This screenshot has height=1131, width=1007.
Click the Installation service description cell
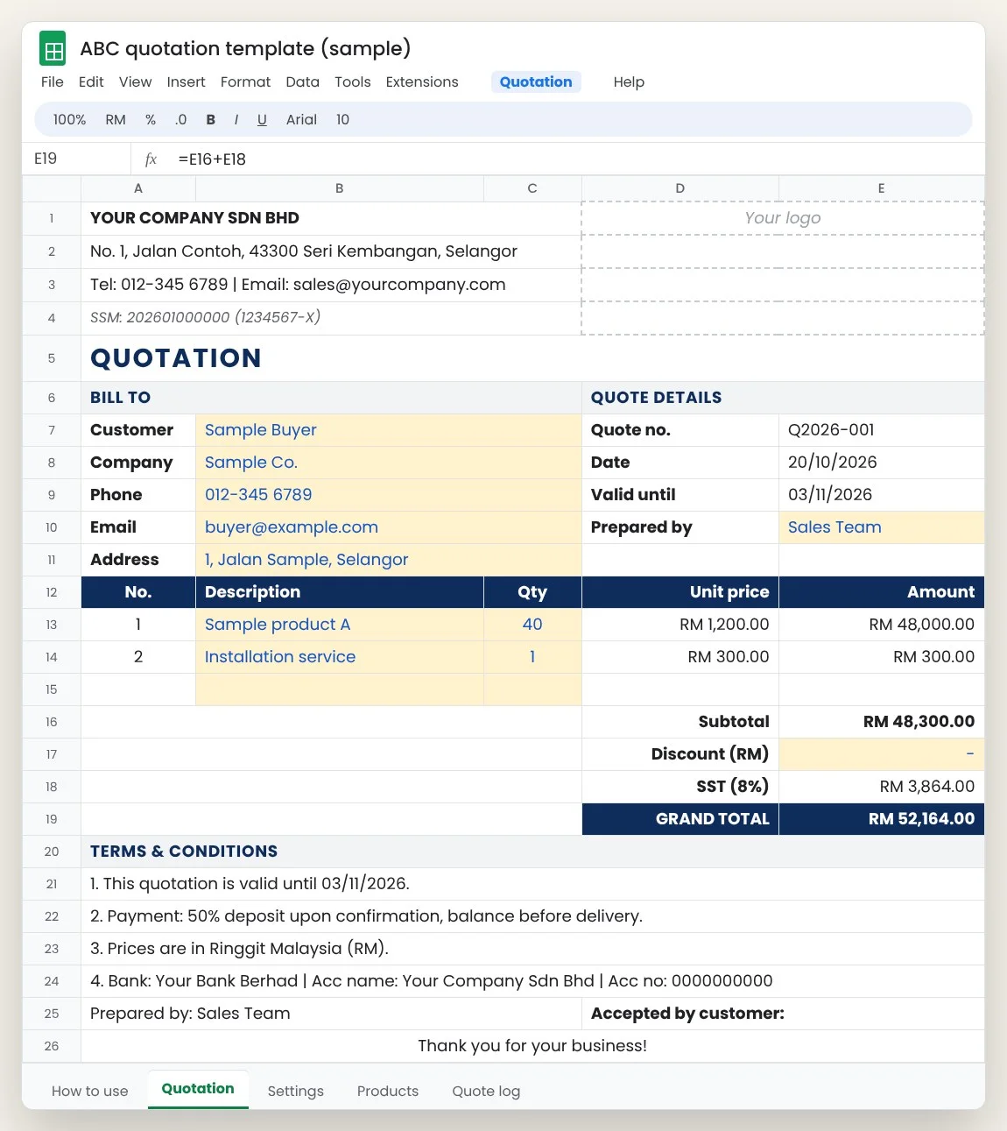340,657
